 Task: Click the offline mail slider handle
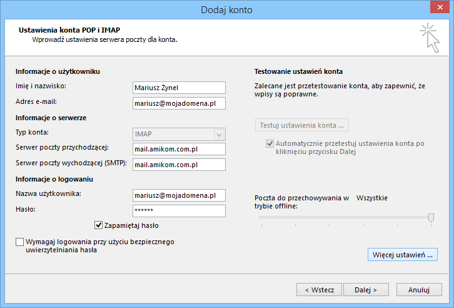431,217
